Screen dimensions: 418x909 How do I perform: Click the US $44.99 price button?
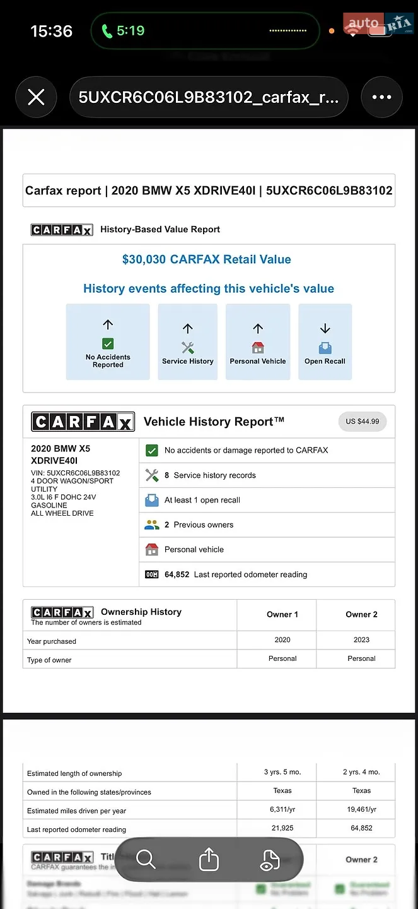[363, 422]
